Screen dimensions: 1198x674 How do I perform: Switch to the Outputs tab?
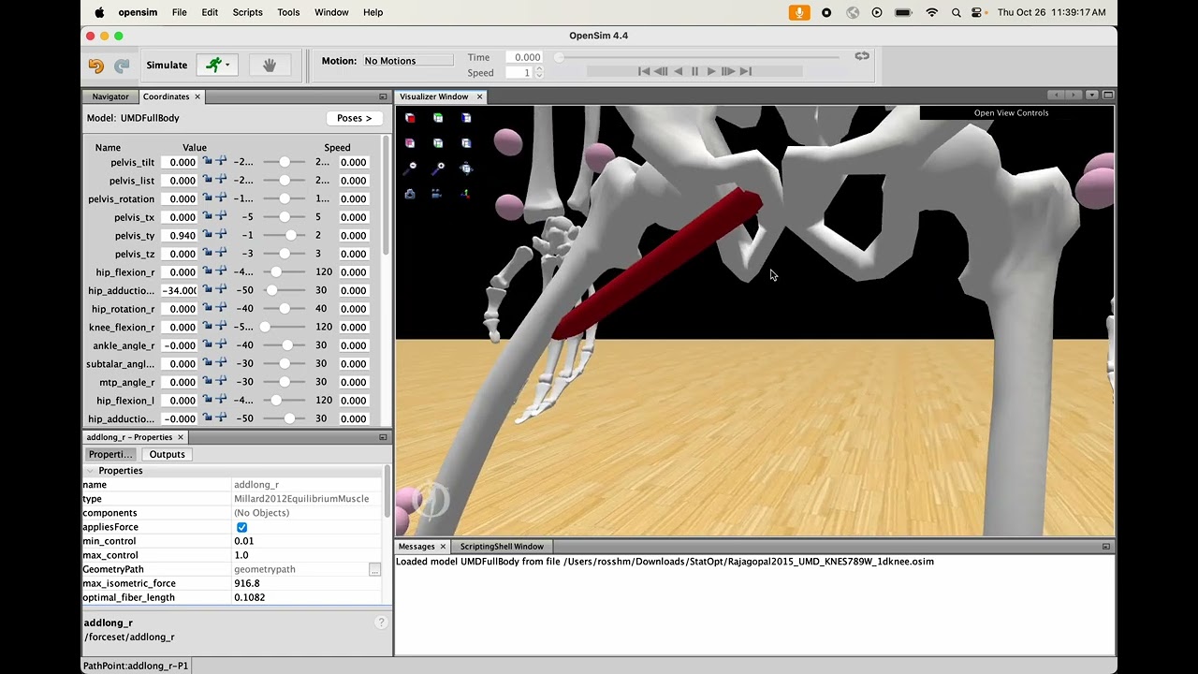[x=167, y=454]
